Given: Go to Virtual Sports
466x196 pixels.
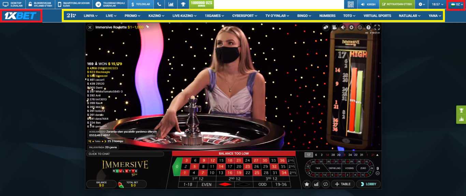Looking at the screenshot, I should point(377,16).
